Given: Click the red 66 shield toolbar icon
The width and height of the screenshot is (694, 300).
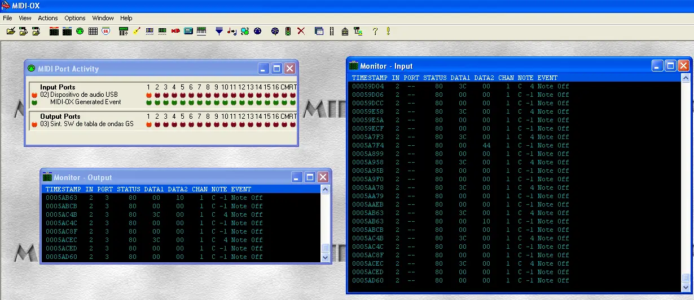Looking at the screenshot, I should coord(106,32).
